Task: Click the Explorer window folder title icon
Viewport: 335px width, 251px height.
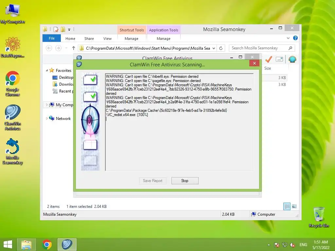Action: pyautogui.click(x=45, y=29)
